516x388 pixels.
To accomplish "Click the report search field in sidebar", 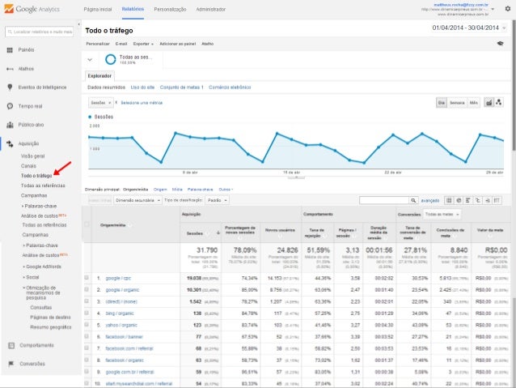I will 38,31.
